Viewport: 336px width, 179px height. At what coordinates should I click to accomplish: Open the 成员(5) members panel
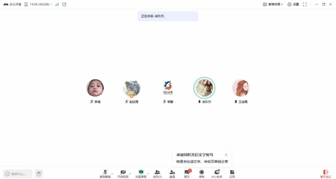[157, 174]
